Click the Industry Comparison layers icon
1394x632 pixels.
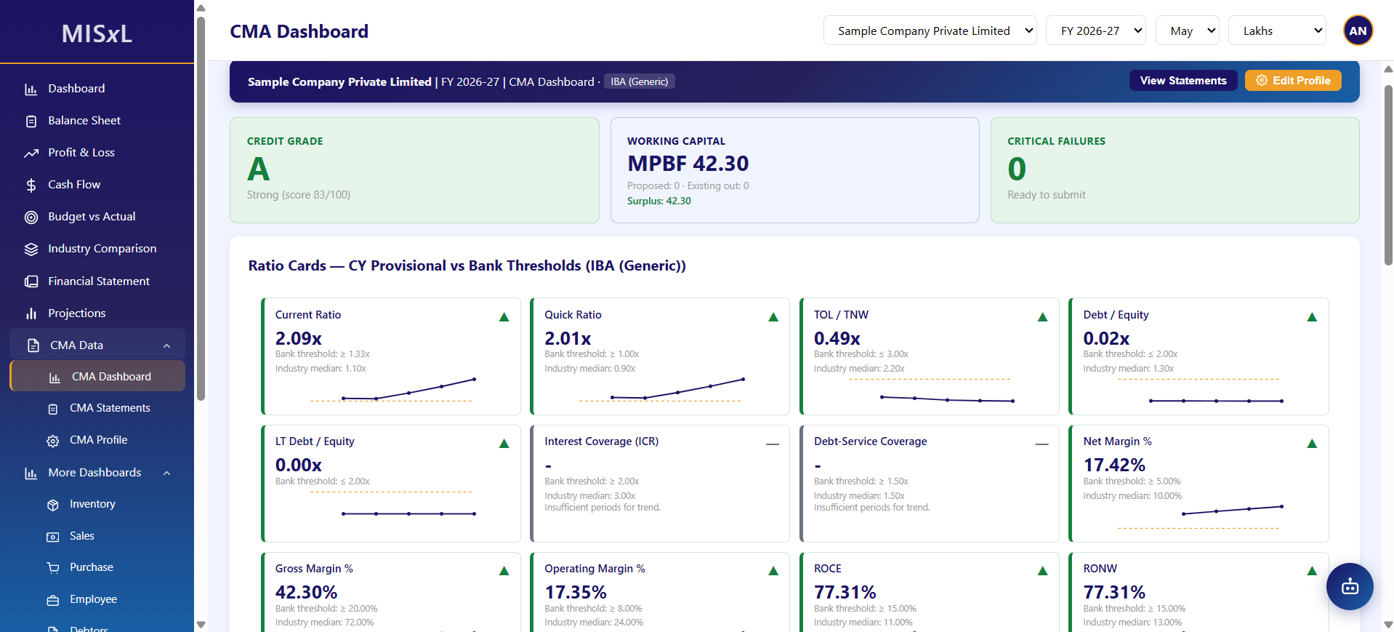(x=31, y=249)
